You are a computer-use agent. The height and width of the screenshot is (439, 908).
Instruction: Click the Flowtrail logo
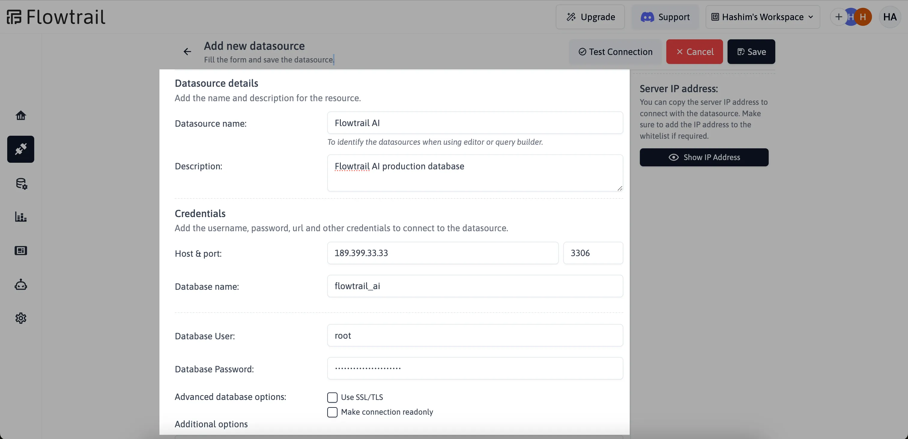pyautogui.click(x=56, y=17)
